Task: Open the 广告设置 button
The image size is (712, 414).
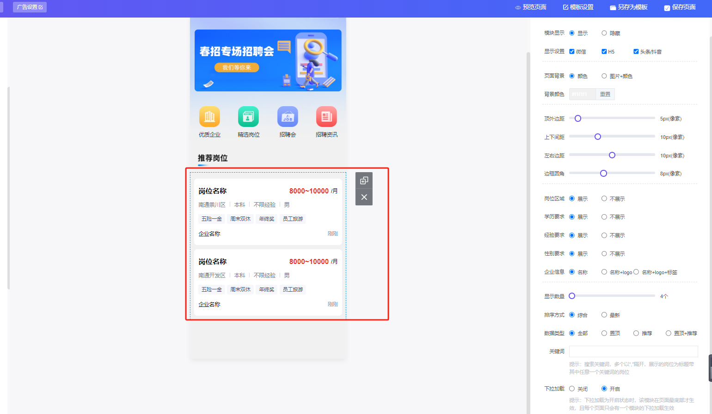Action: point(30,7)
